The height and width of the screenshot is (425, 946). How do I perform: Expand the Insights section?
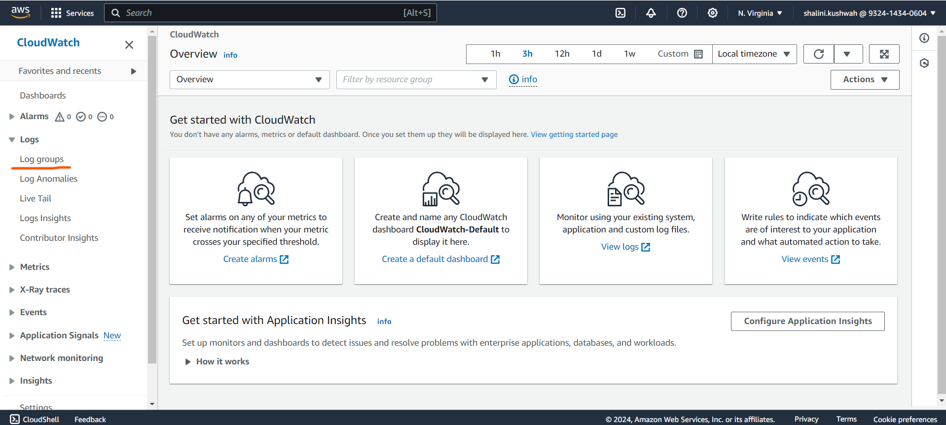(12, 381)
